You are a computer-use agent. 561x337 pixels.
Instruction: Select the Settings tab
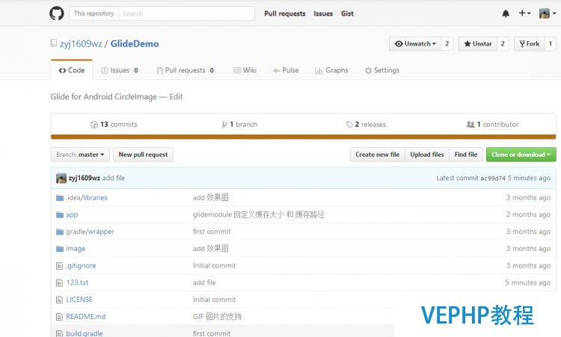382,70
